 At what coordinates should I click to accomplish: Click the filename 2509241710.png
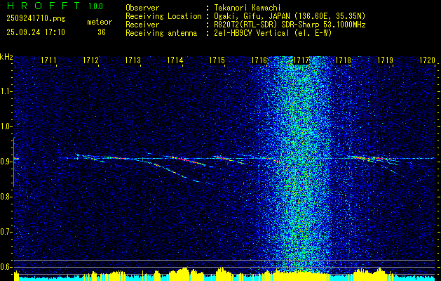(36, 18)
